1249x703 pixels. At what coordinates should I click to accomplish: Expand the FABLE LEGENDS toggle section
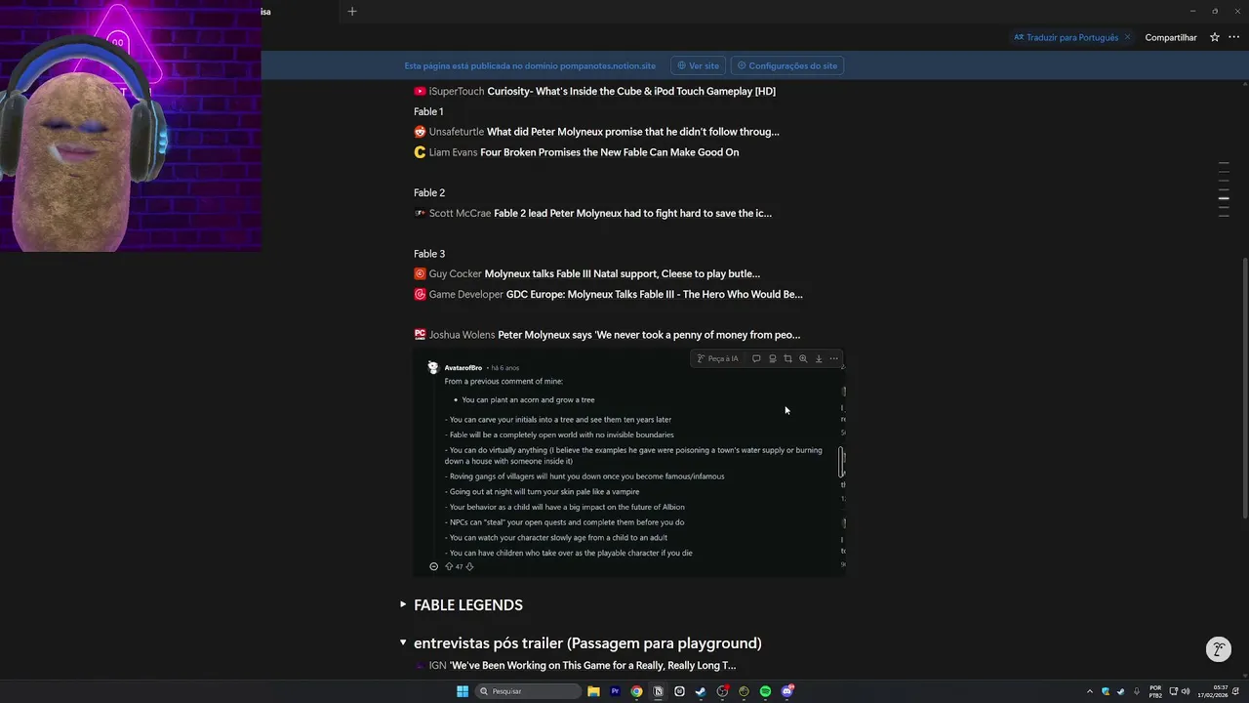(x=403, y=604)
